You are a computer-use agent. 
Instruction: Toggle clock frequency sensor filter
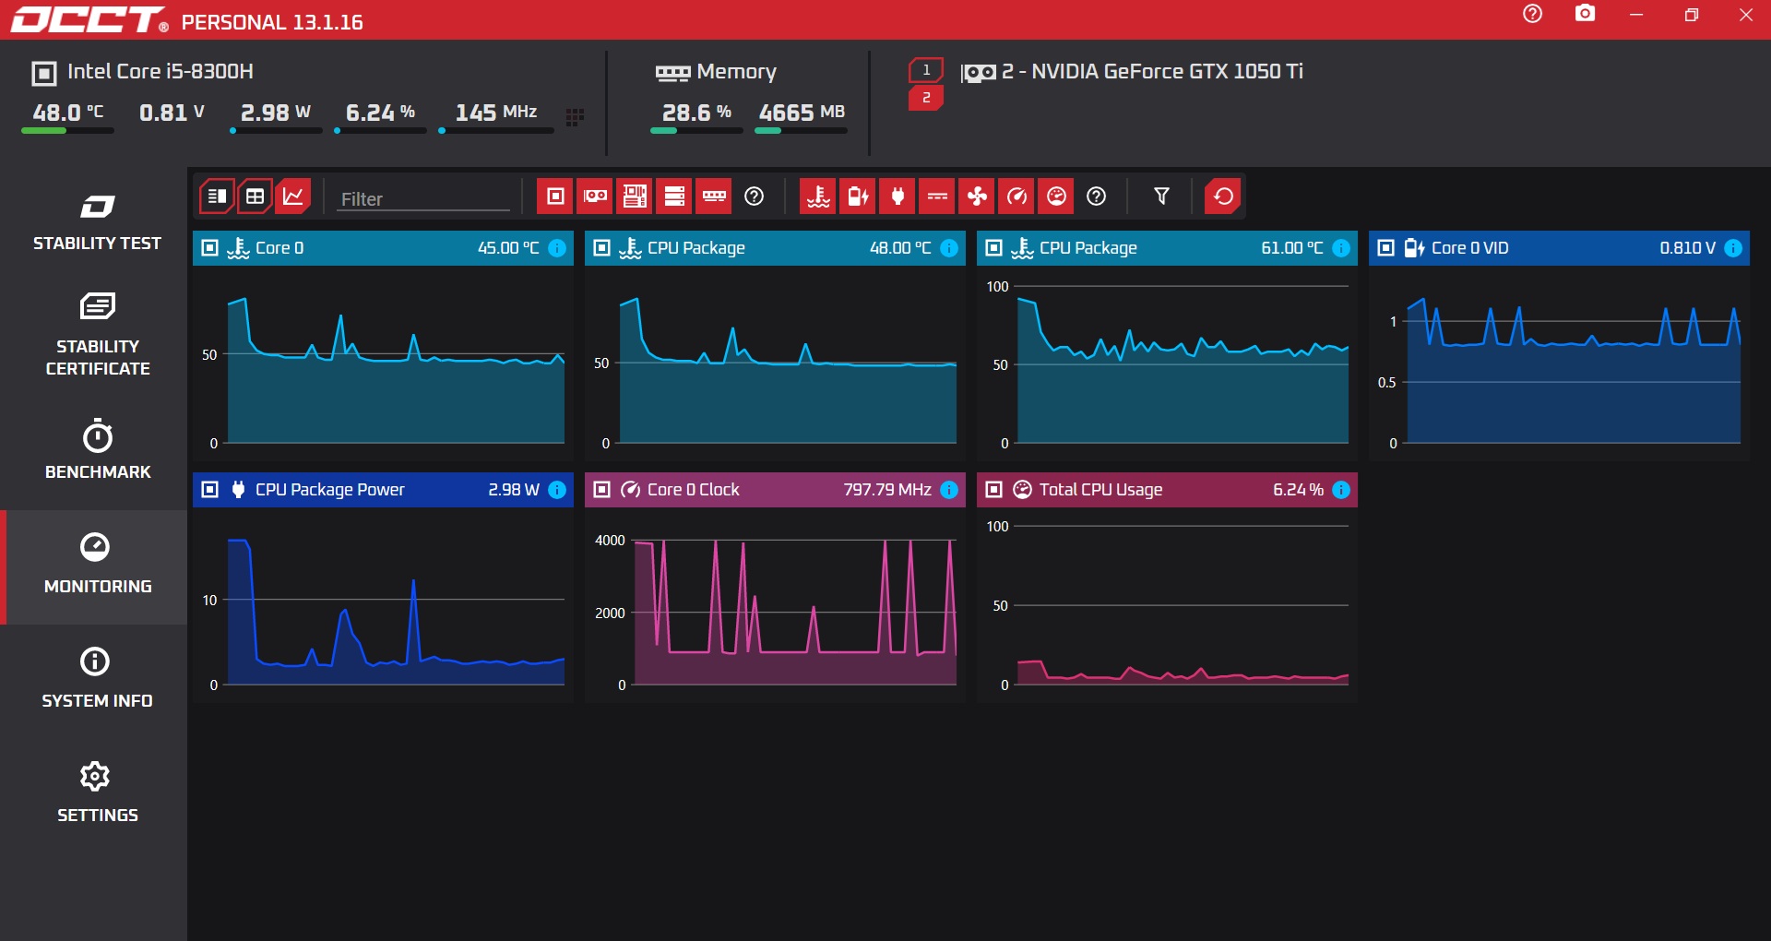(1016, 197)
